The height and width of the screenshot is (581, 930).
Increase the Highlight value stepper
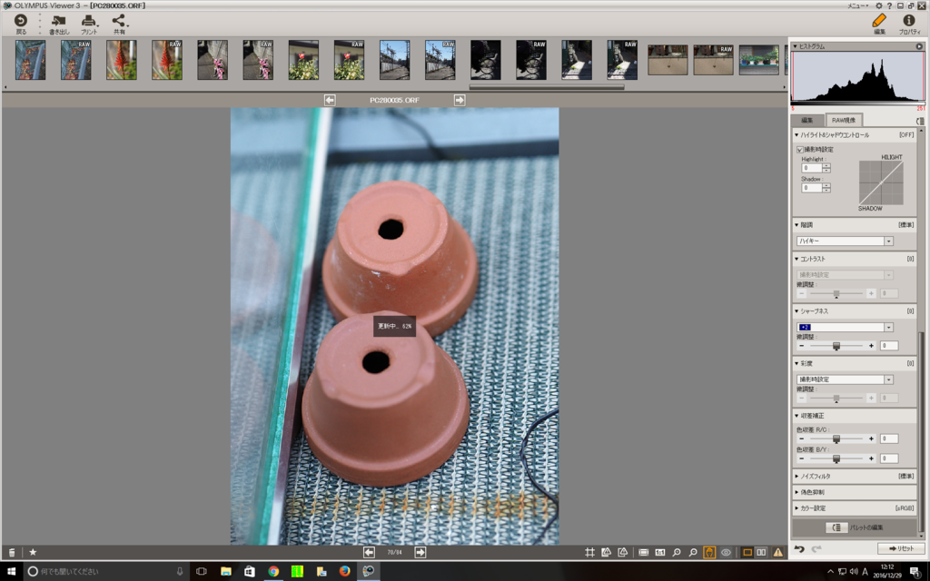pos(826,165)
